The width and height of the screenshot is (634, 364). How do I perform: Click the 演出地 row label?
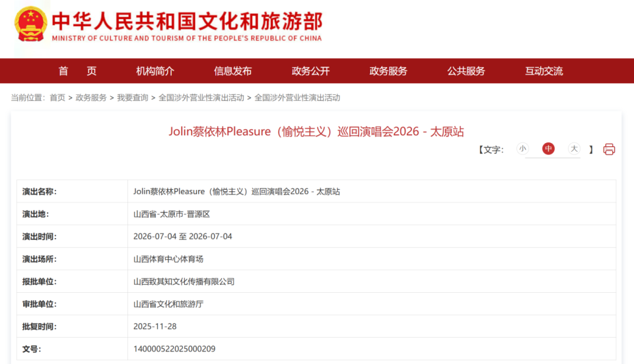[36, 214]
